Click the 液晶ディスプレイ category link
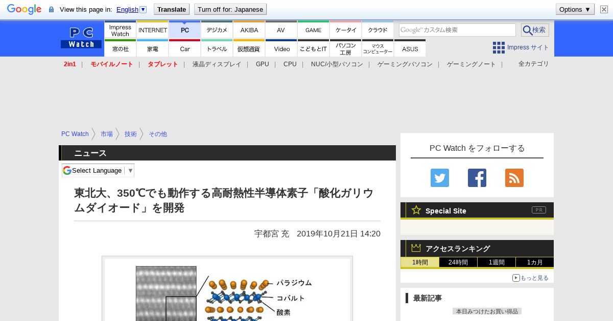Image resolution: width=613 pixels, height=321 pixels. click(217, 64)
